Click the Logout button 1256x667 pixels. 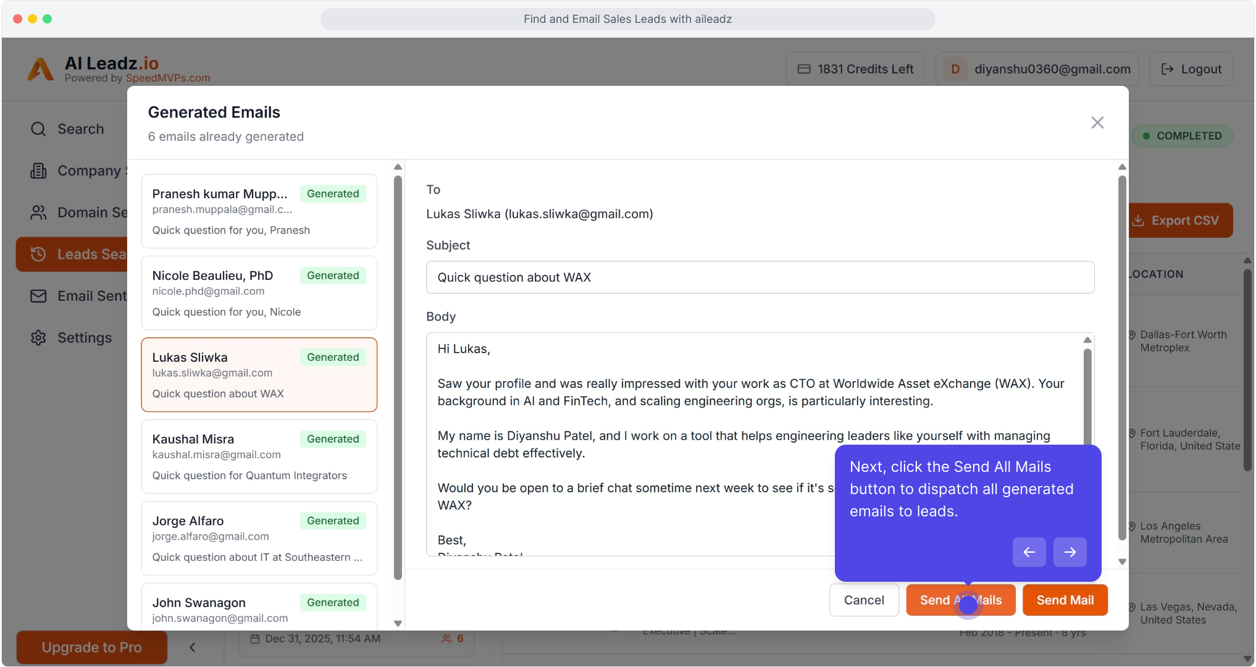click(x=1191, y=69)
